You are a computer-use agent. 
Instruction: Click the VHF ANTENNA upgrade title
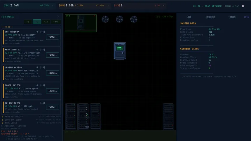click(x=12, y=32)
